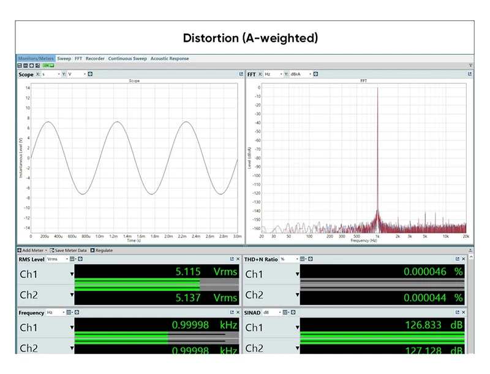This screenshot has width=490, height=374.
Task: Open the Scope graph settings gear icon
Action: pos(90,74)
